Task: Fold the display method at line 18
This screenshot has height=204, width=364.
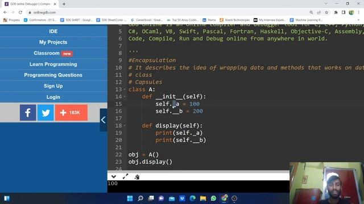Action: click(x=125, y=126)
